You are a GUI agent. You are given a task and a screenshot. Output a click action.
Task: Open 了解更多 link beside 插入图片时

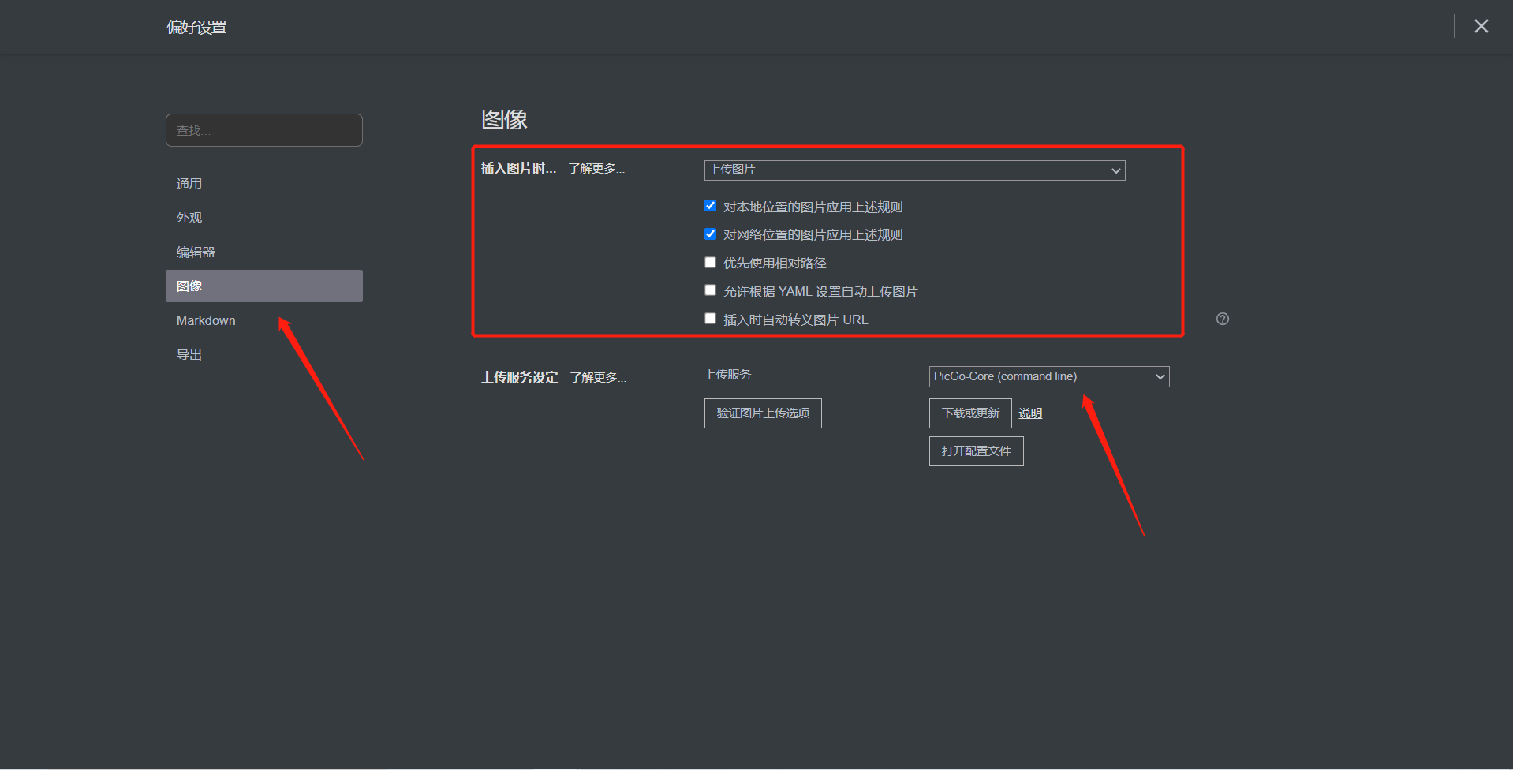click(x=596, y=169)
